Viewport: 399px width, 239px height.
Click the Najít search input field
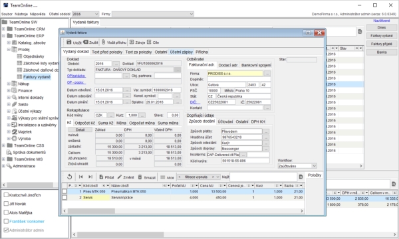[263, 177]
